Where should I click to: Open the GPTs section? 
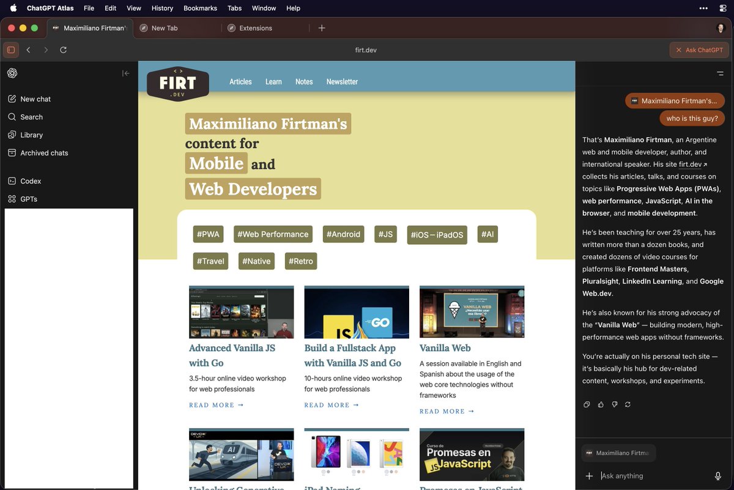point(29,198)
